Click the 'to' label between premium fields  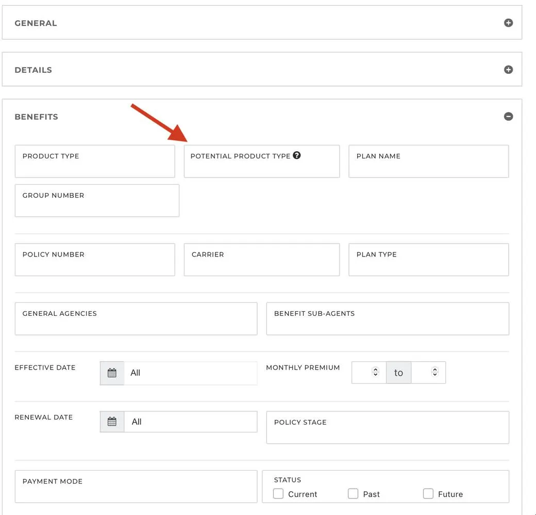tap(398, 372)
